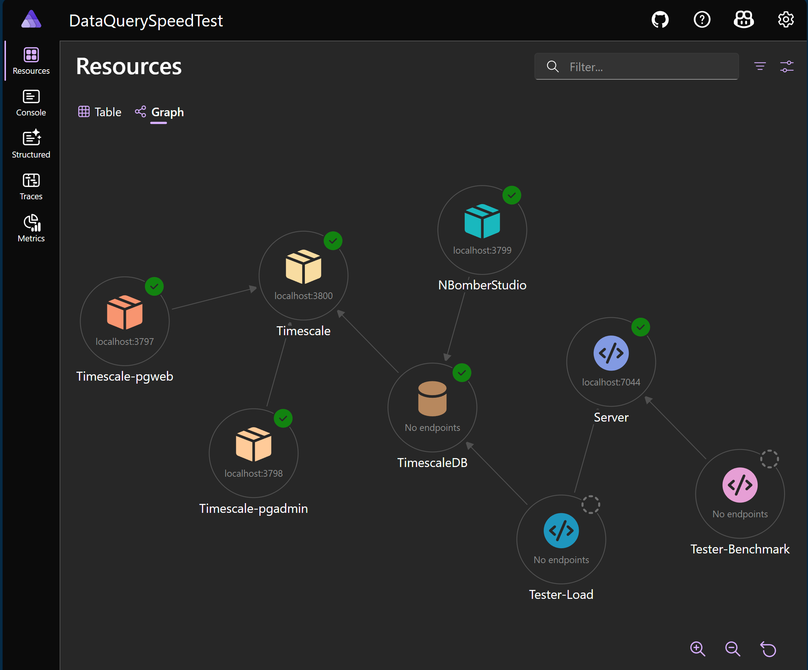Select the TimescaleDB database node icon
Viewport: 808px width, 670px height.
point(432,398)
